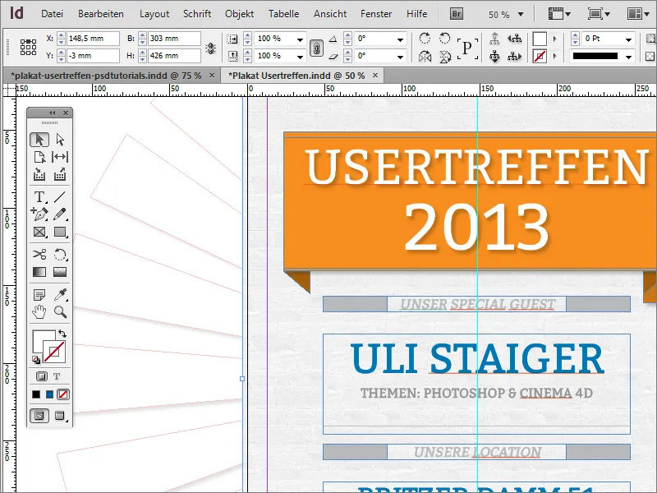Select the Direct Selection tool (white arrow)
This screenshot has height=493, width=657.
click(x=60, y=139)
